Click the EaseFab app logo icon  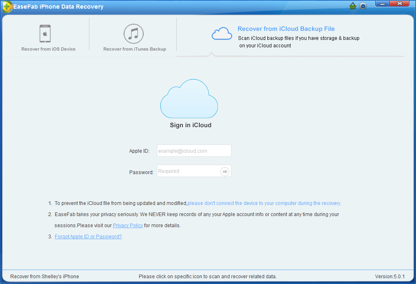click(7, 7)
